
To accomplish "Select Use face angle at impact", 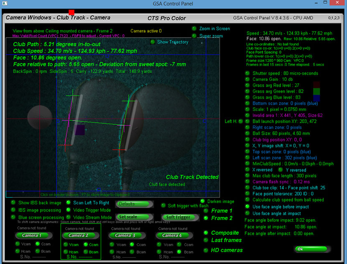I will [x=247, y=213].
